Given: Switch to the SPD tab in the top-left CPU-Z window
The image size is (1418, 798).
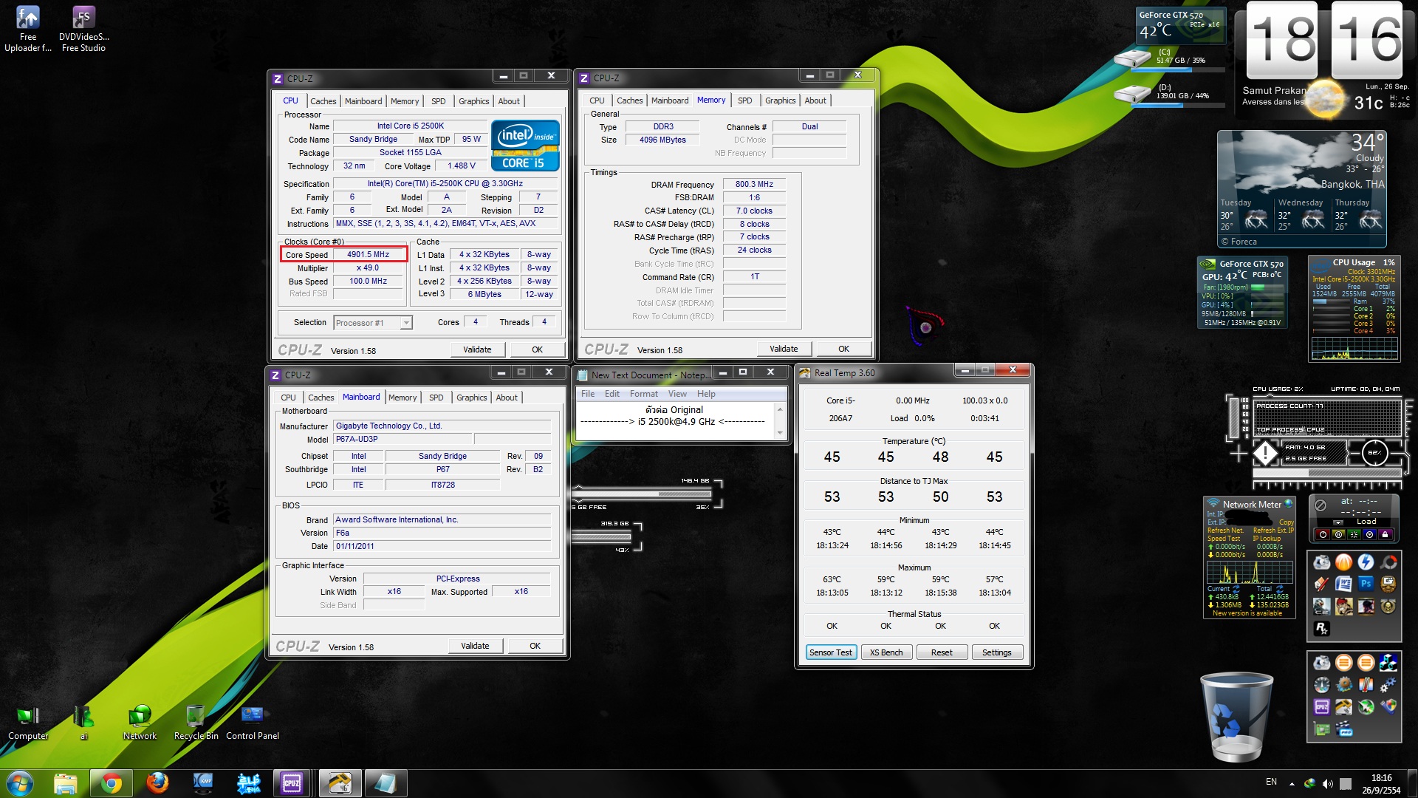Looking at the screenshot, I should (x=438, y=101).
